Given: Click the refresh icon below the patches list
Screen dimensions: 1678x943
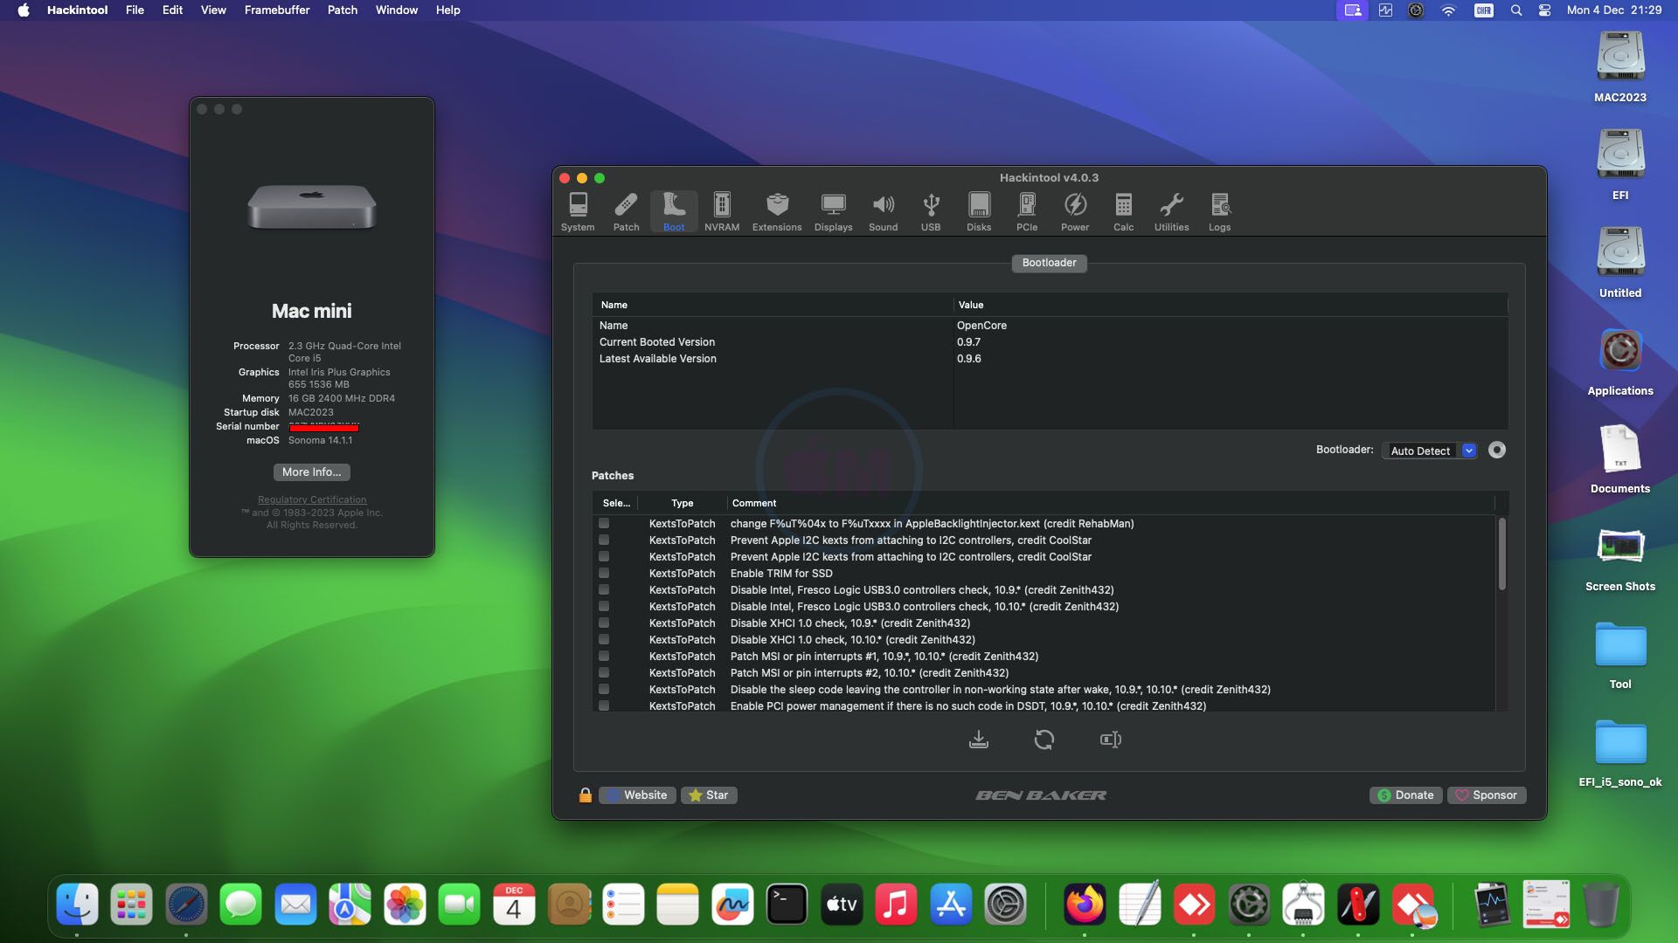Looking at the screenshot, I should coord(1044,740).
